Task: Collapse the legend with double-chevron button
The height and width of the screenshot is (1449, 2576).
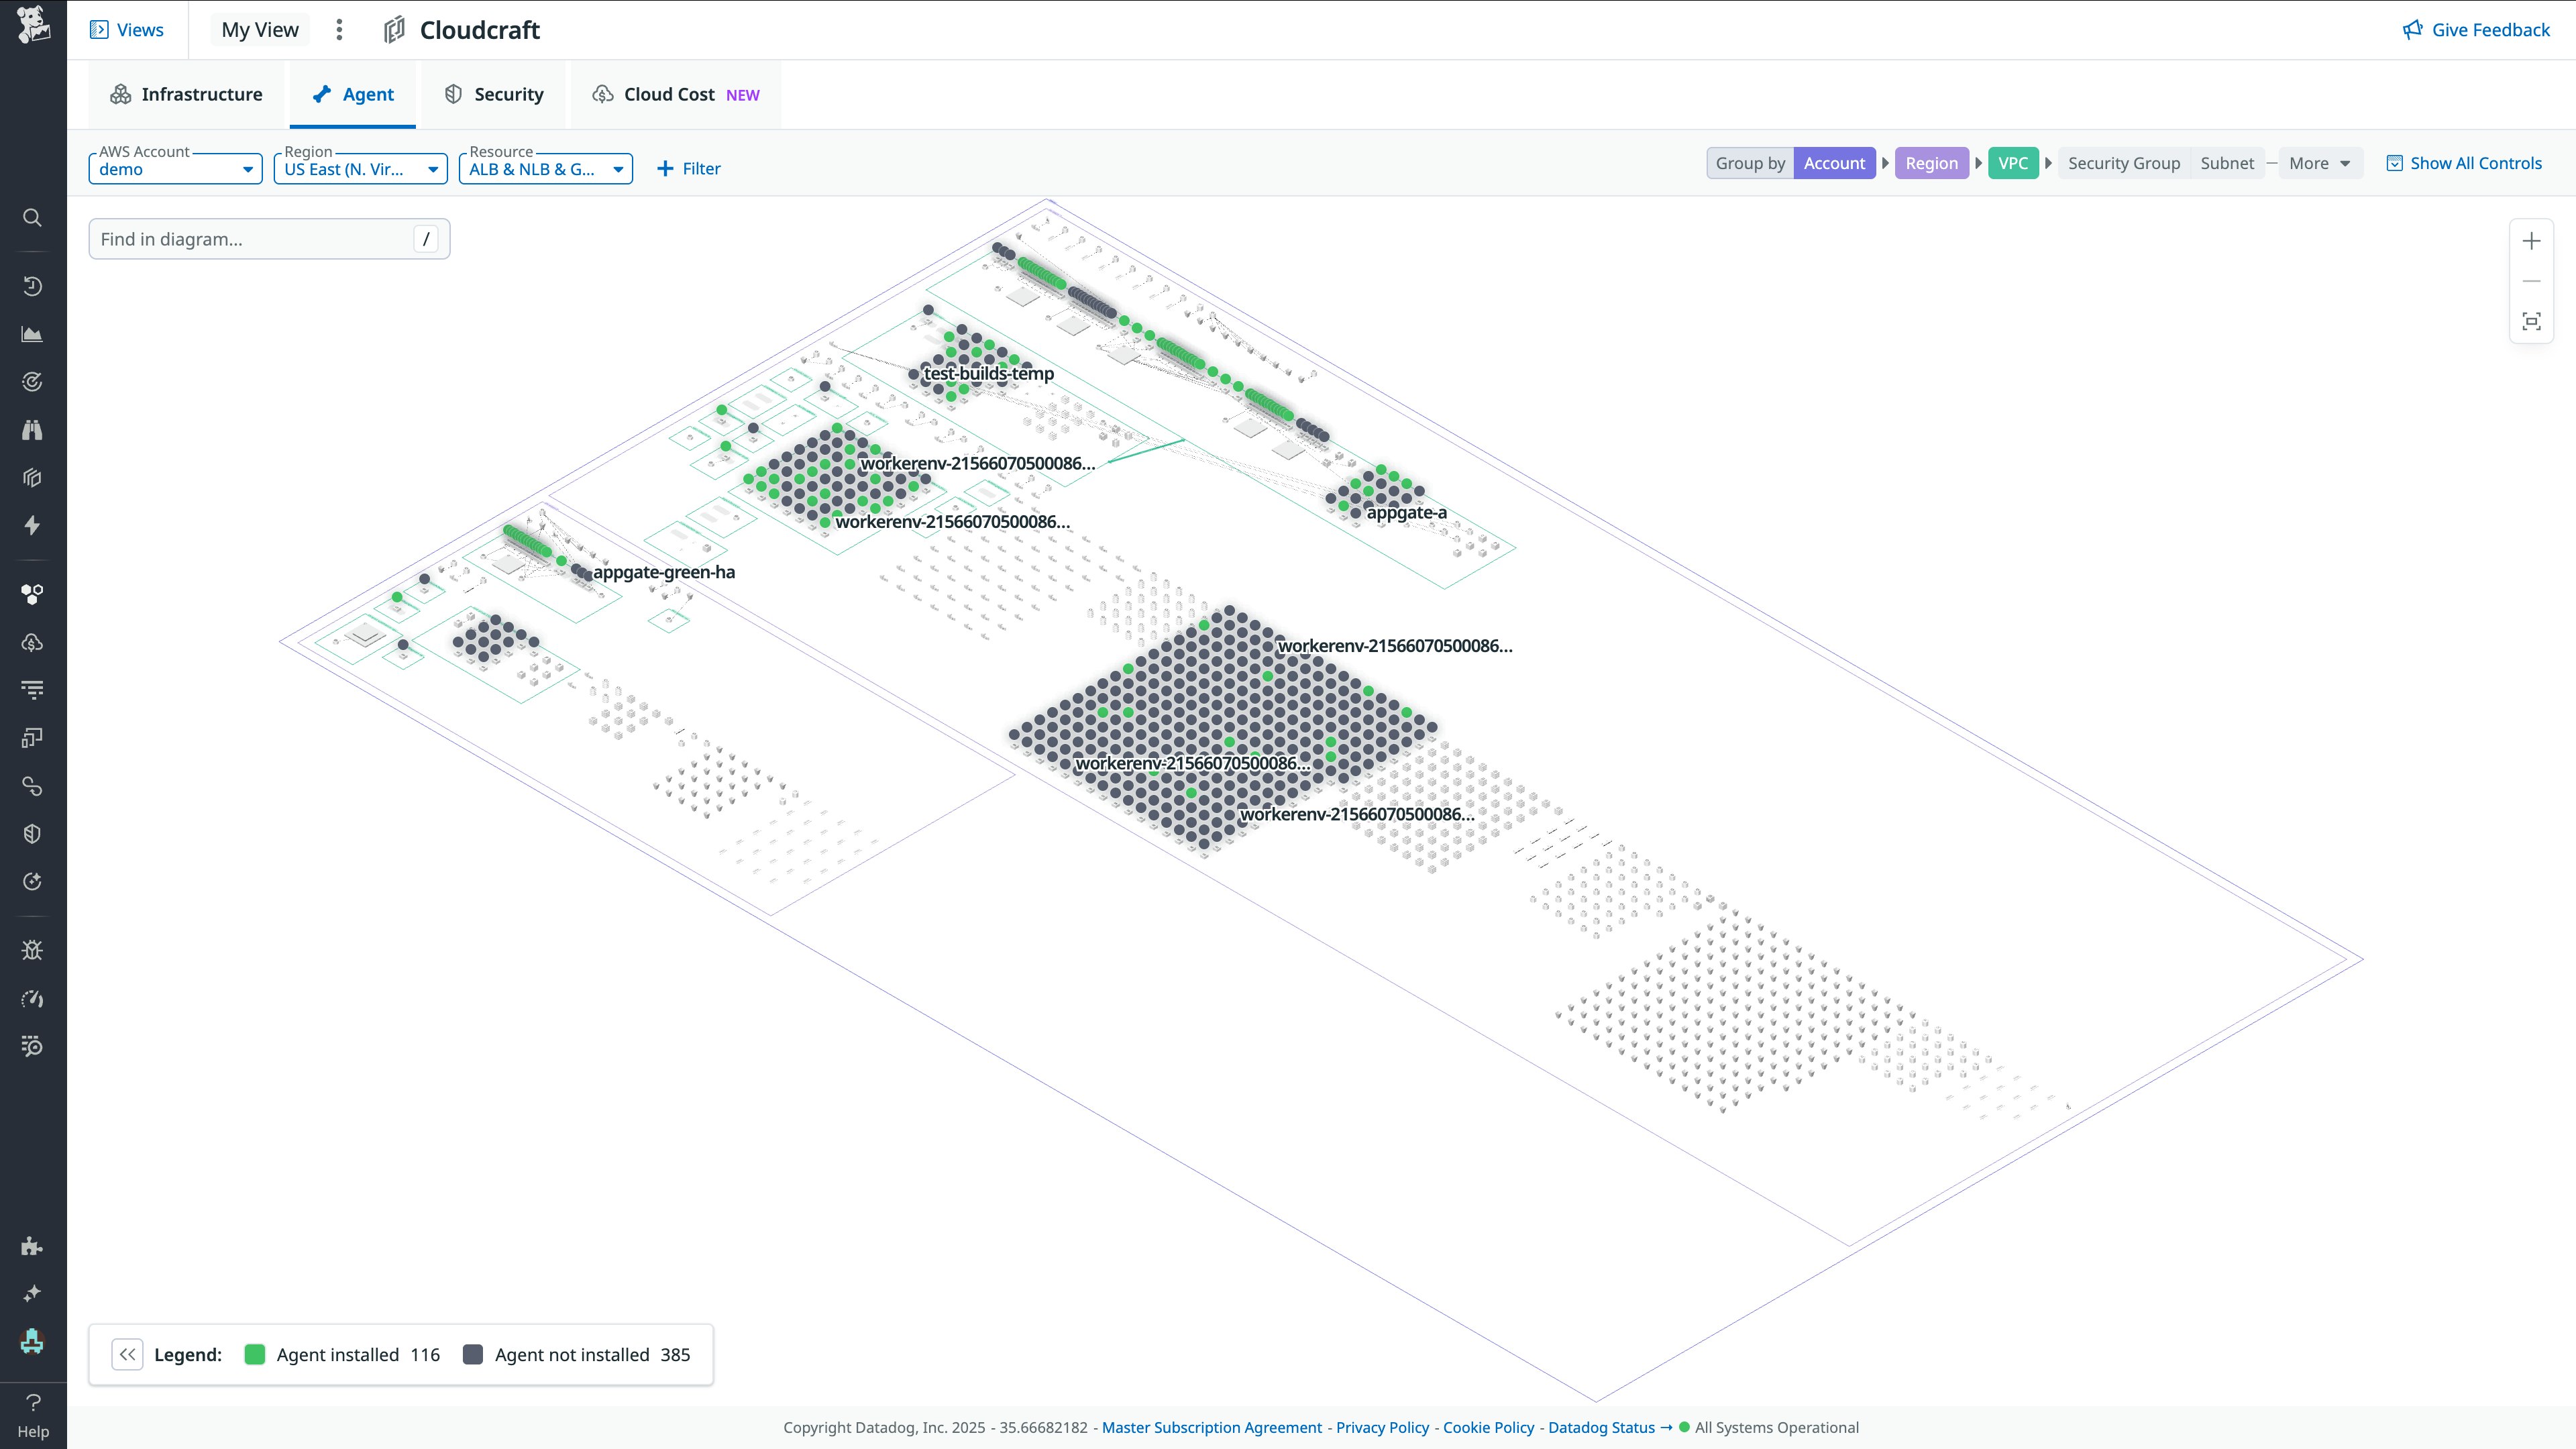Action: point(127,1354)
